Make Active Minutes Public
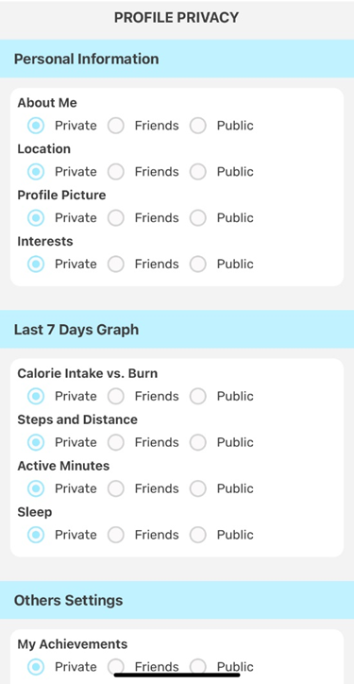Screen dimensions: 354x684 point(198,489)
